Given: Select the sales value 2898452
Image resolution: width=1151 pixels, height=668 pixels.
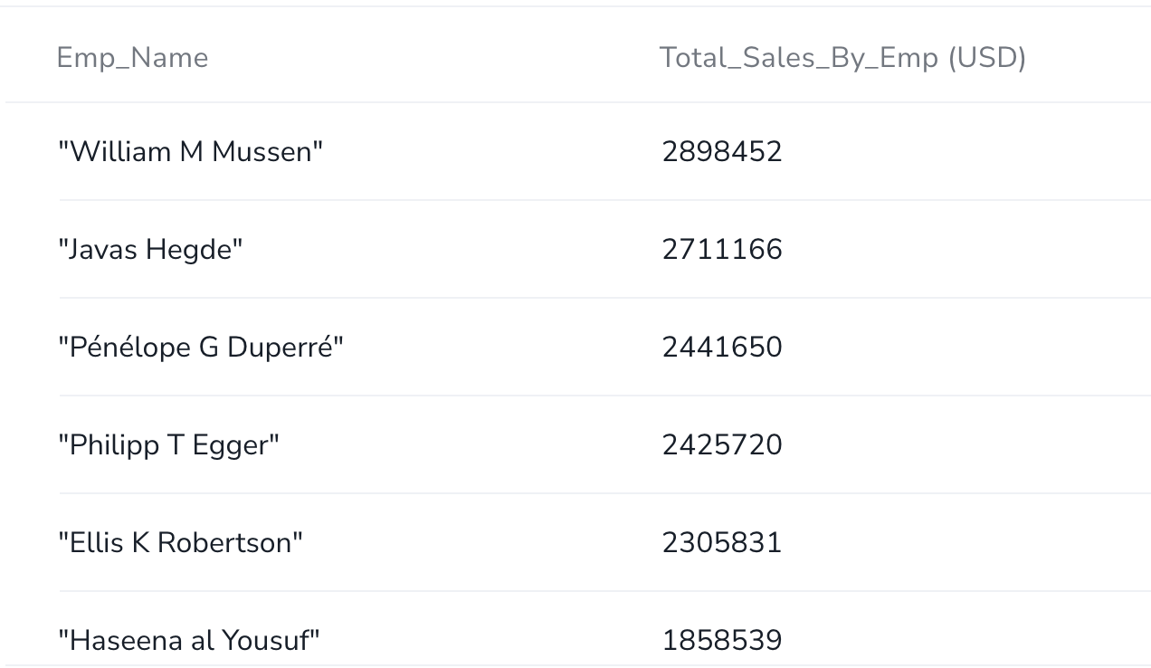Looking at the screenshot, I should [x=722, y=151].
